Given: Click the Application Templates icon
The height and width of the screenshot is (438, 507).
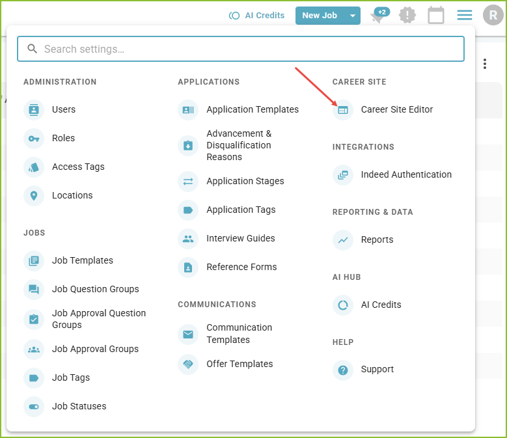Looking at the screenshot, I should click(x=188, y=110).
